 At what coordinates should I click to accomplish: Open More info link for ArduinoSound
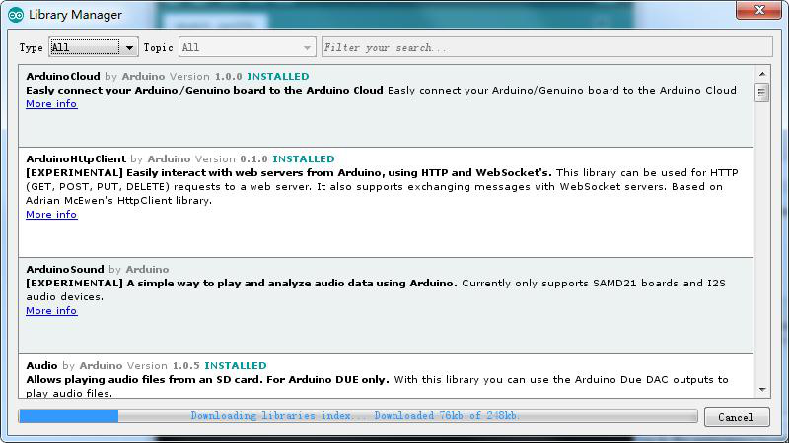51,311
